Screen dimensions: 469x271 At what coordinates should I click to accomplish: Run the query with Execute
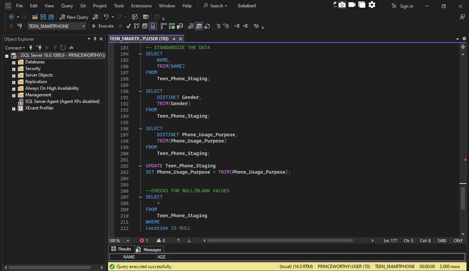pos(103,26)
